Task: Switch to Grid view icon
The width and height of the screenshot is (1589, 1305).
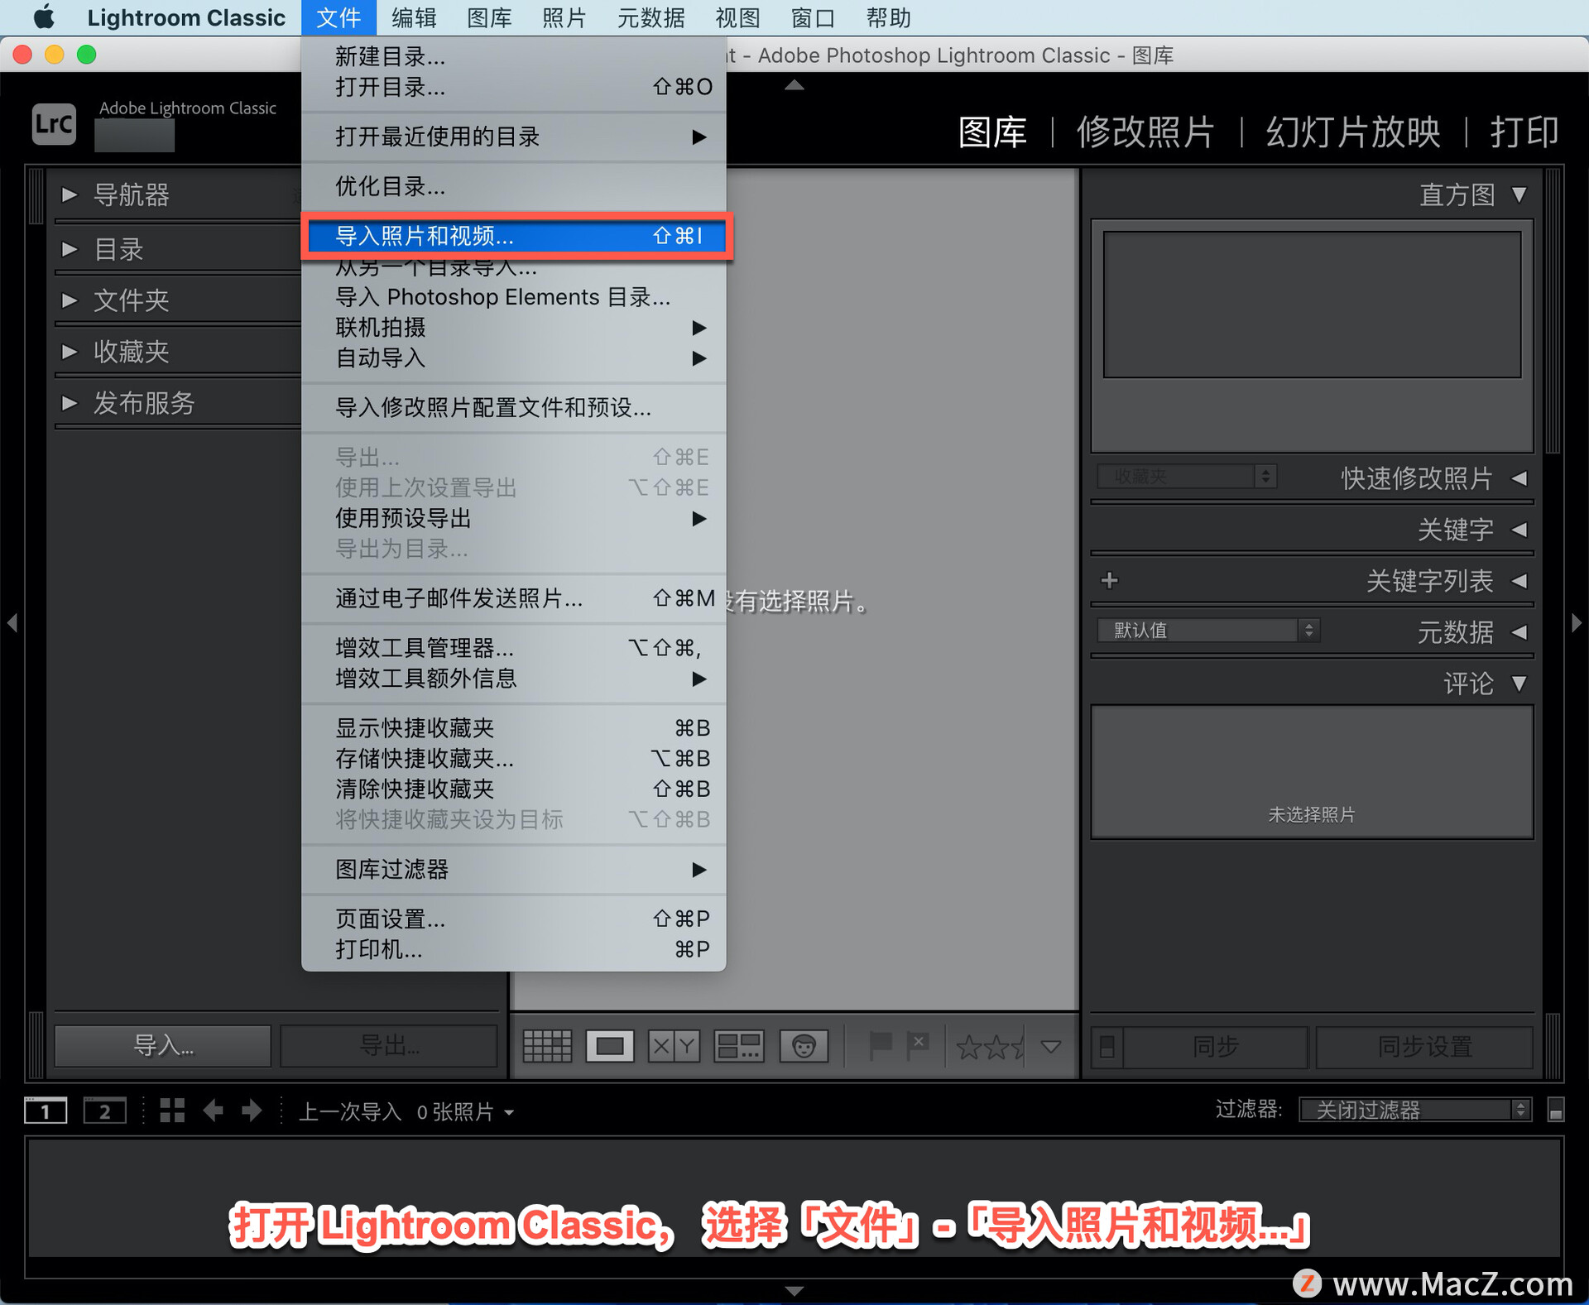Action: coord(547,1047)
